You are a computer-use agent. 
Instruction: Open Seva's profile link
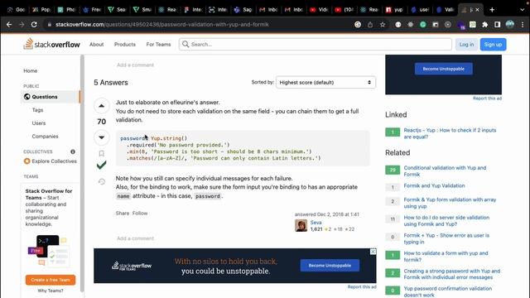click(316, 223)
